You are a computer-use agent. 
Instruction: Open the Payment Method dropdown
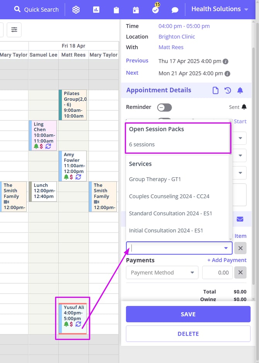click(x=162, y=272)
